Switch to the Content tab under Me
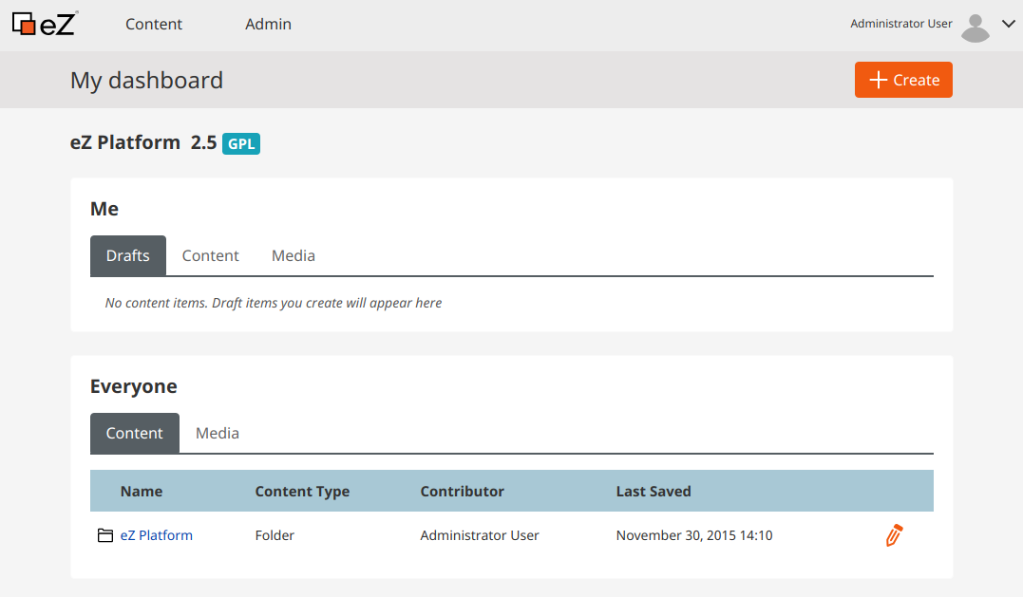Viewport: 1023px width, 597px height. 210,255
